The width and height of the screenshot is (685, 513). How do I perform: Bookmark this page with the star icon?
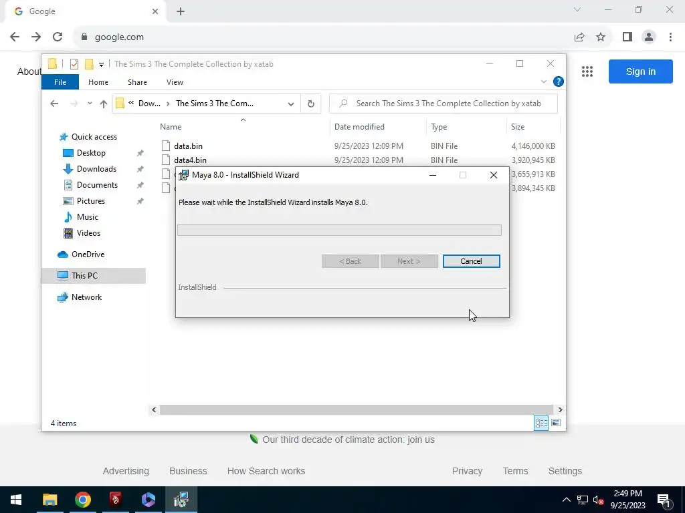pyautogui.click(x=601, y=37)
